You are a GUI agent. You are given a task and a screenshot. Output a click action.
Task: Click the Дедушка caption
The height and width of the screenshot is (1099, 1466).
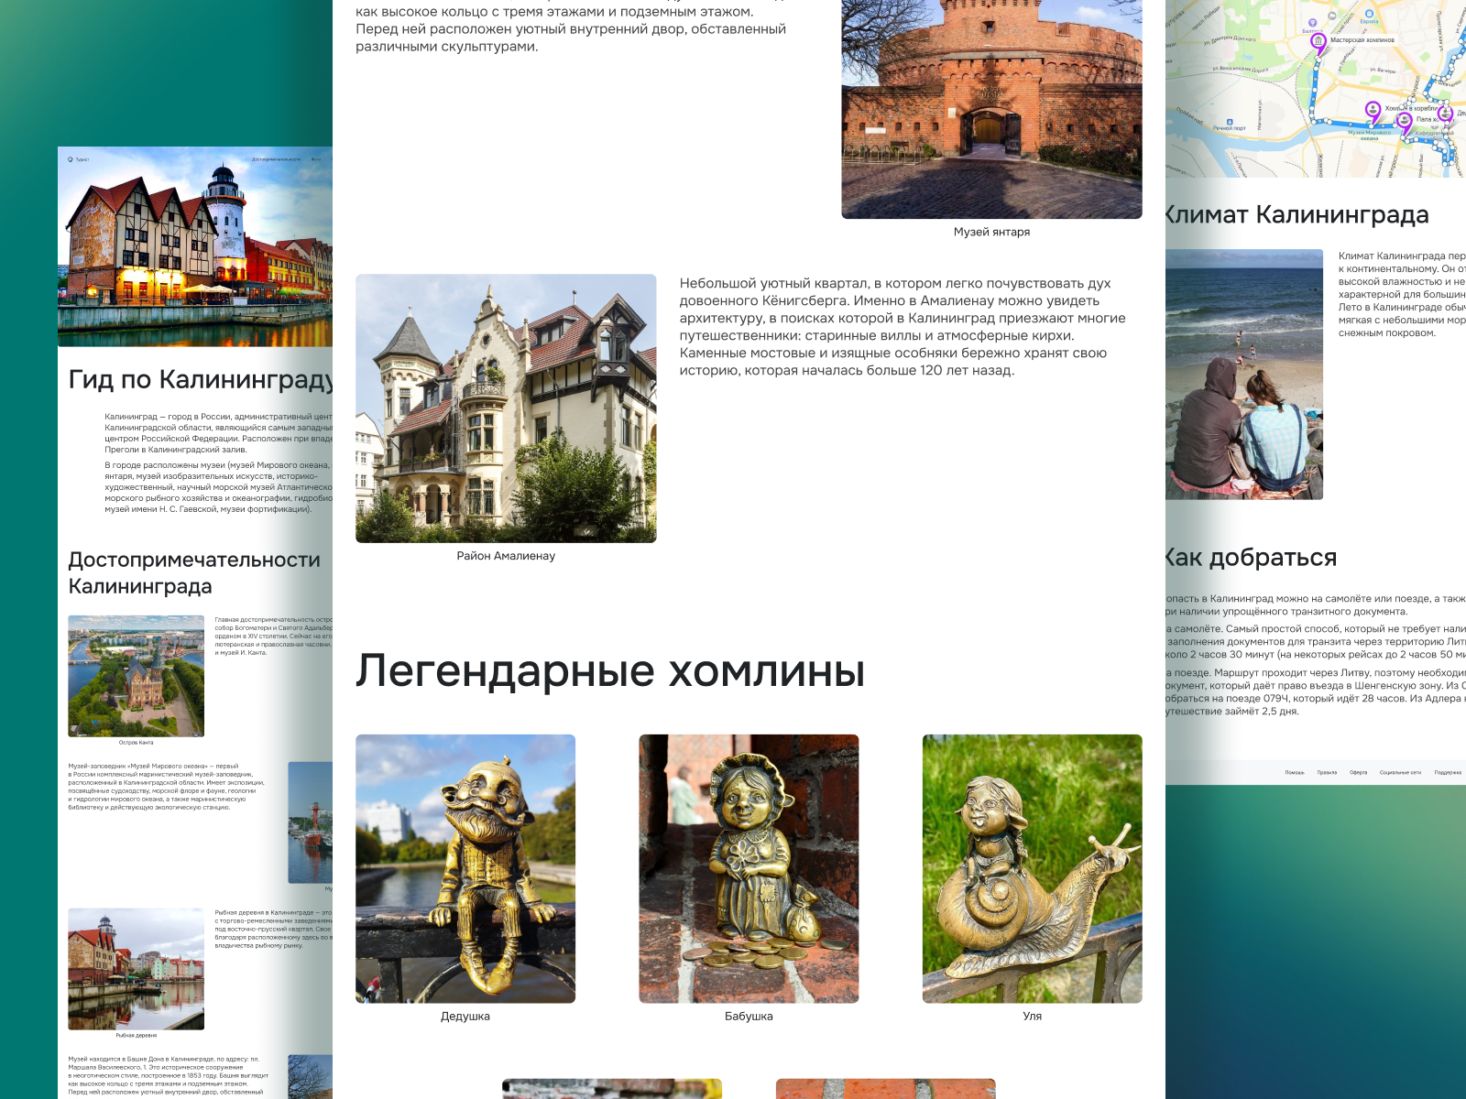(x=465, y=1017)
